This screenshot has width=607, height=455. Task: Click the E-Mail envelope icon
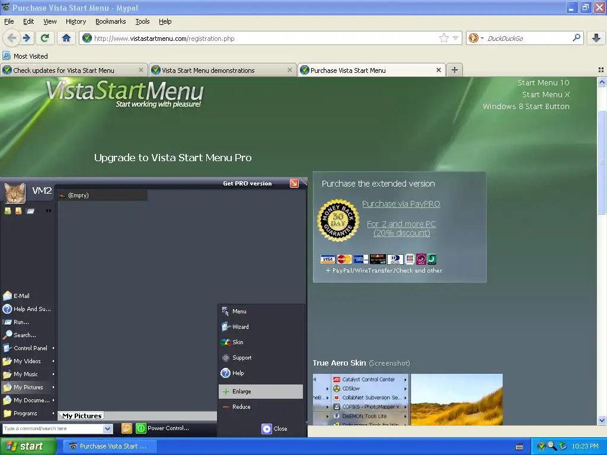coord(7,296)
